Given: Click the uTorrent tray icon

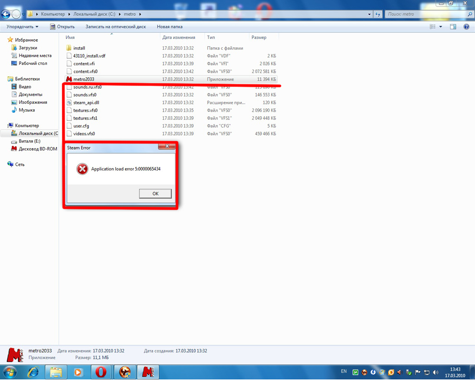Looking at the screenshot, I should tap(355, 372).
